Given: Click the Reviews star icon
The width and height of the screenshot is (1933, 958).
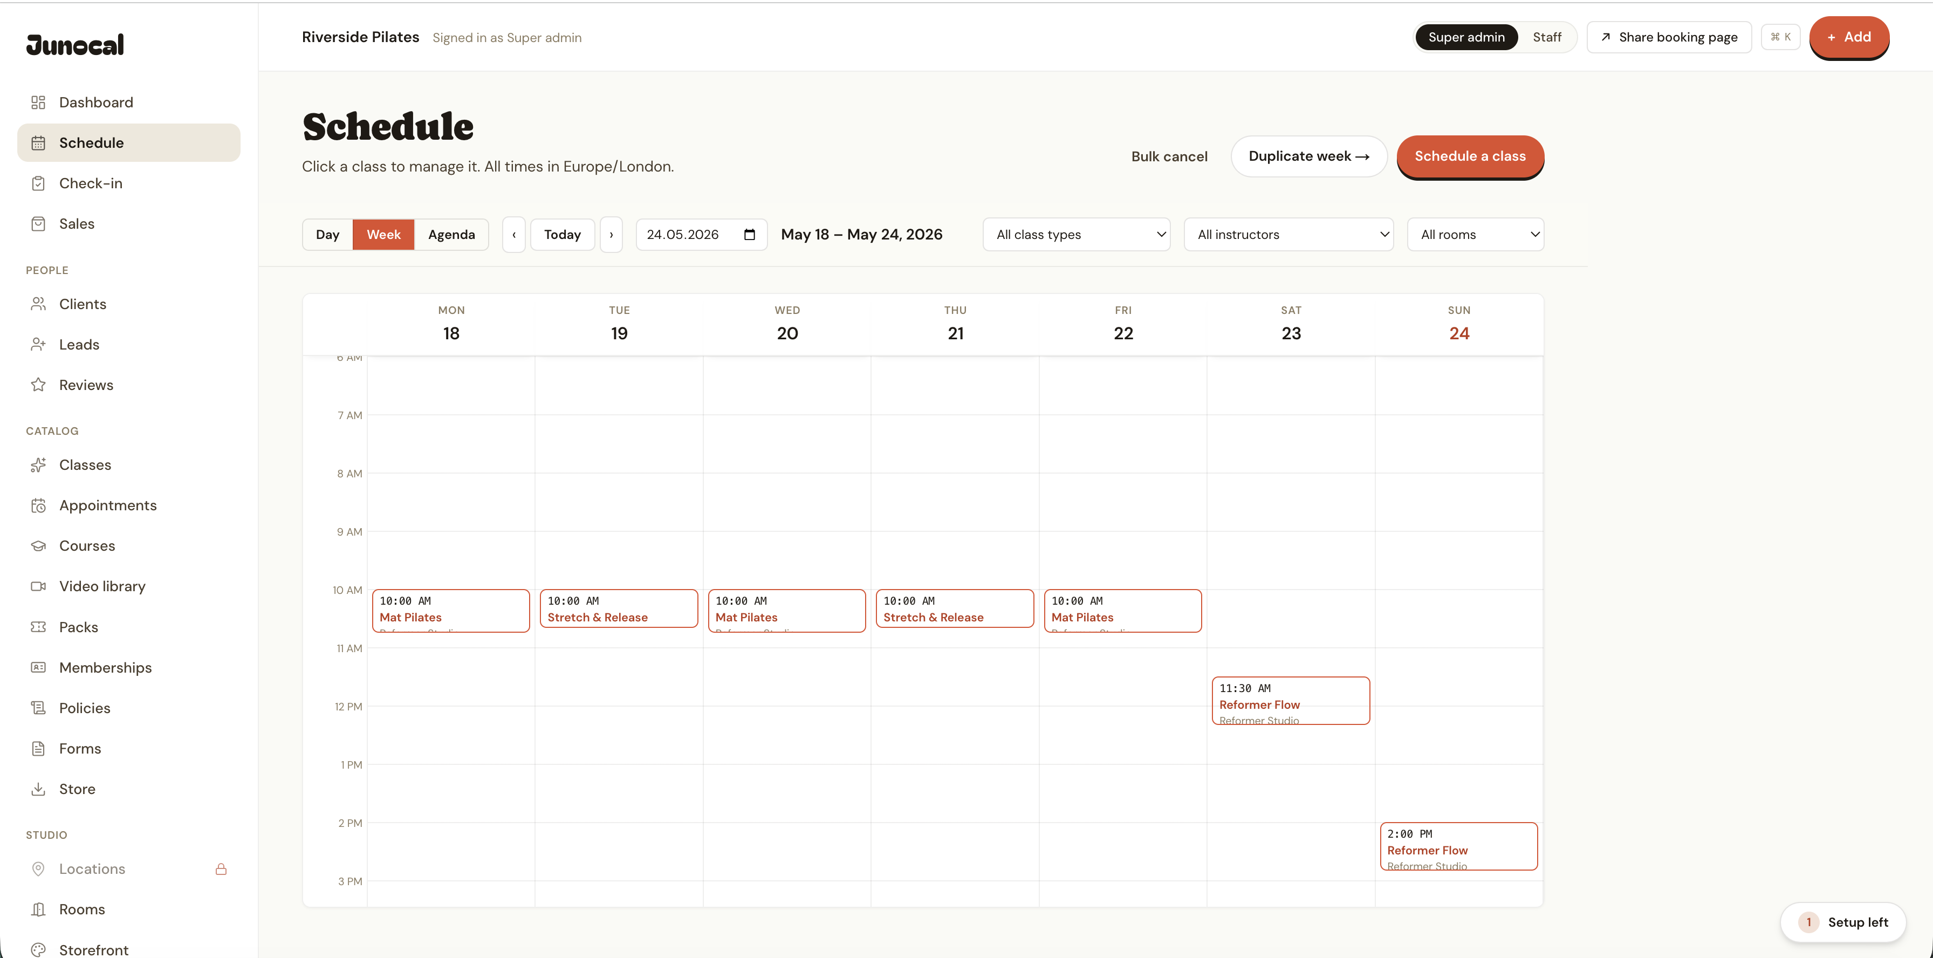Looking at the screenshot, I should 38,385.
